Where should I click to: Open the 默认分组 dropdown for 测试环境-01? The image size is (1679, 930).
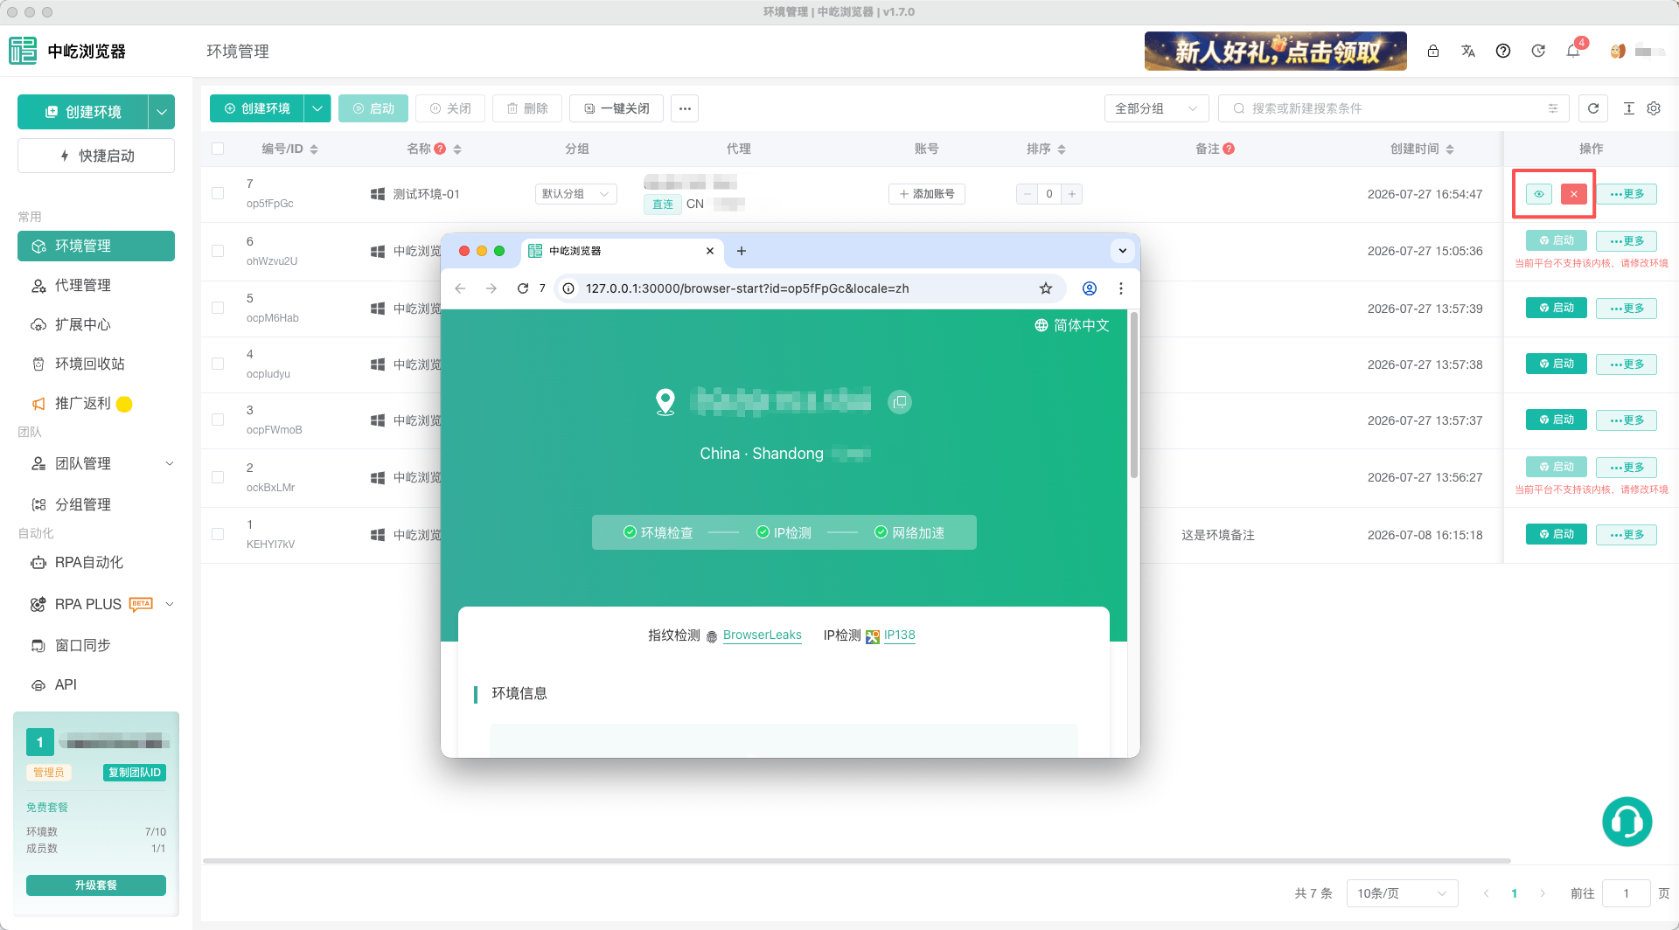pyautogui.click(x=575, y=194)
